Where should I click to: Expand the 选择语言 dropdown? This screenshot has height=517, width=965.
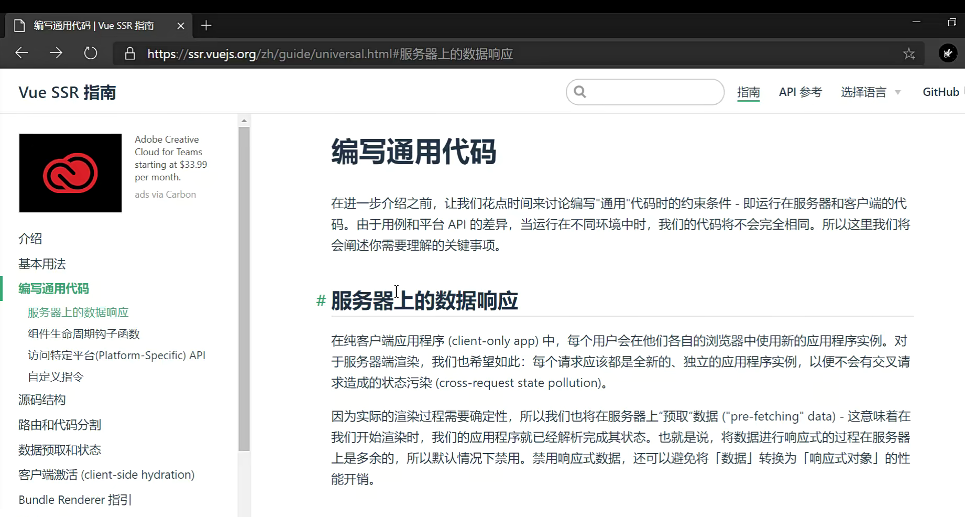click(x=870, y=92)
